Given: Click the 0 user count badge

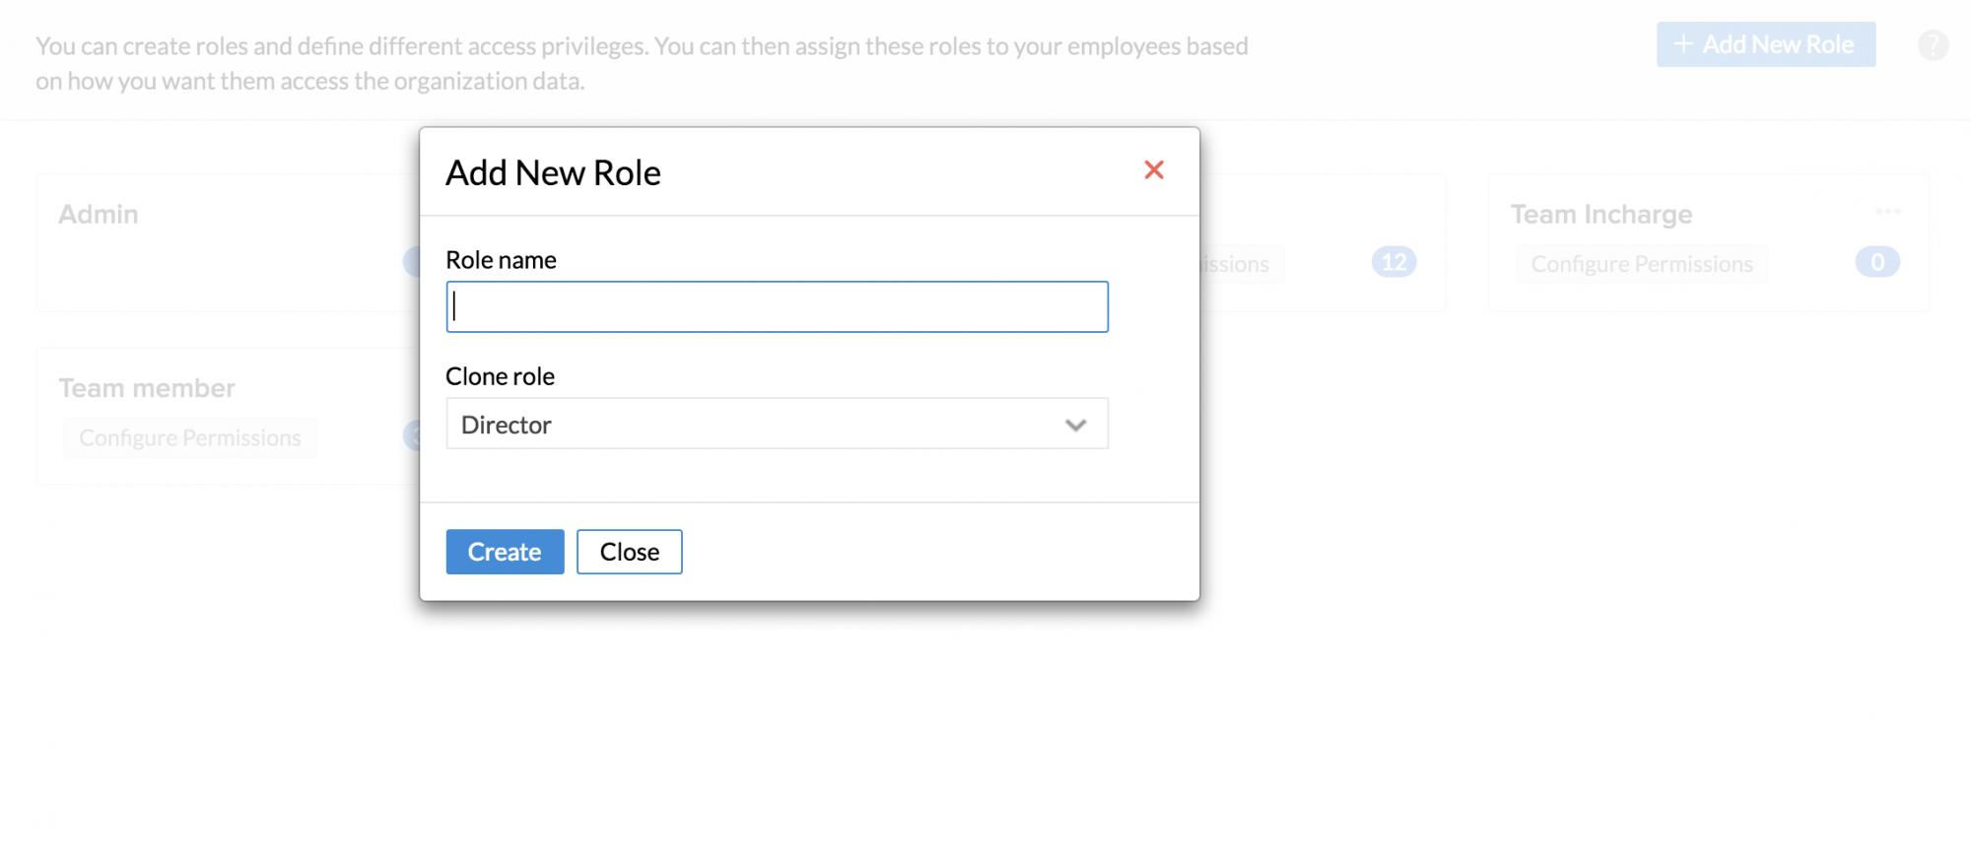Looking at the screenshot, I should pyautogui.click(x=1877, y=262).
